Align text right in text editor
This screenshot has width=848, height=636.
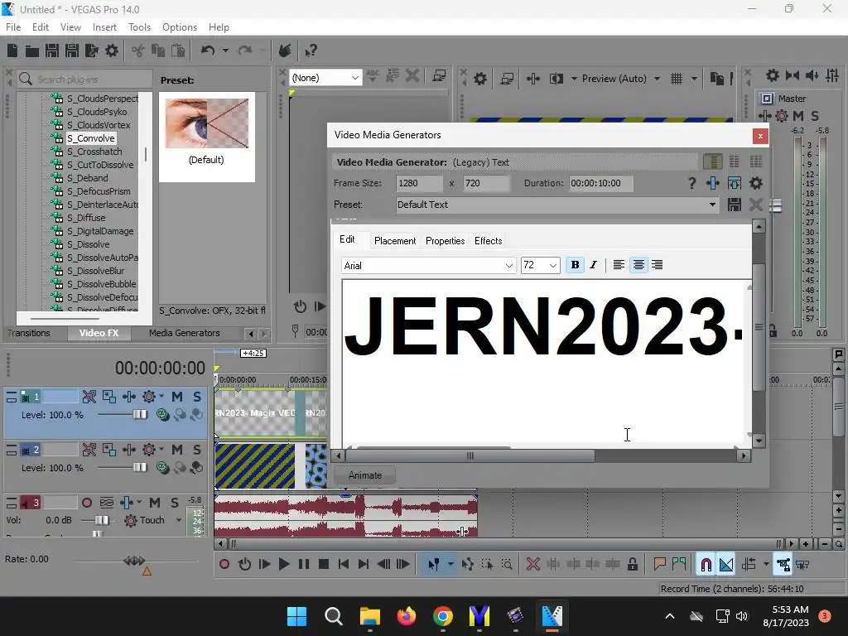657,265
